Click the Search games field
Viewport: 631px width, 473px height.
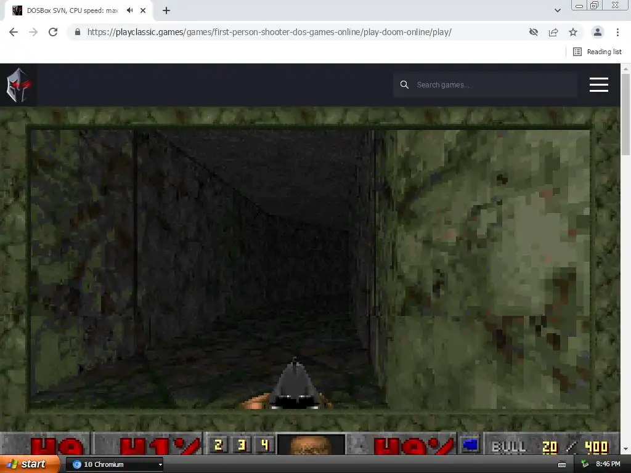[x=485, y=85]
